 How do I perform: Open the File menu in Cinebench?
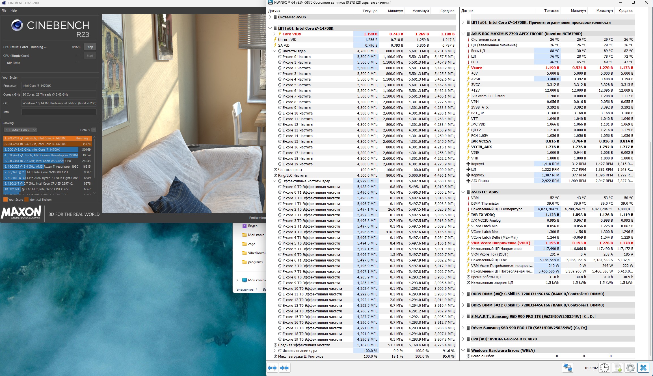click(4, 10)
